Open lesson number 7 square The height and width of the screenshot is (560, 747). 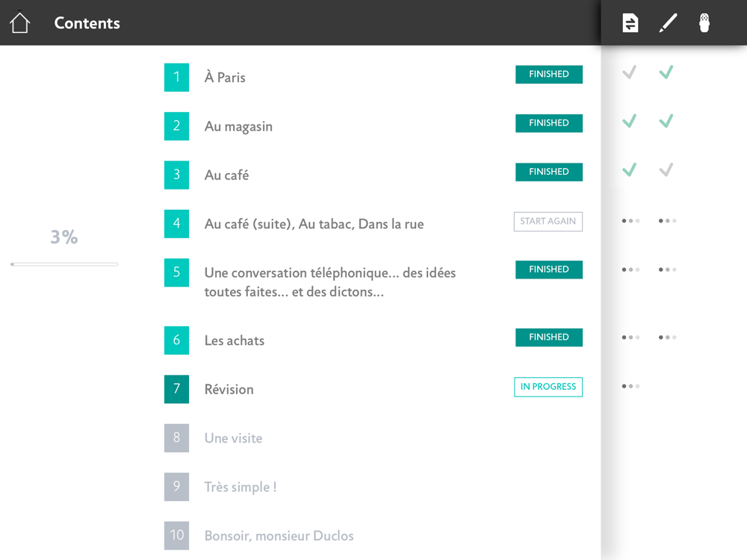click(176, 389)
